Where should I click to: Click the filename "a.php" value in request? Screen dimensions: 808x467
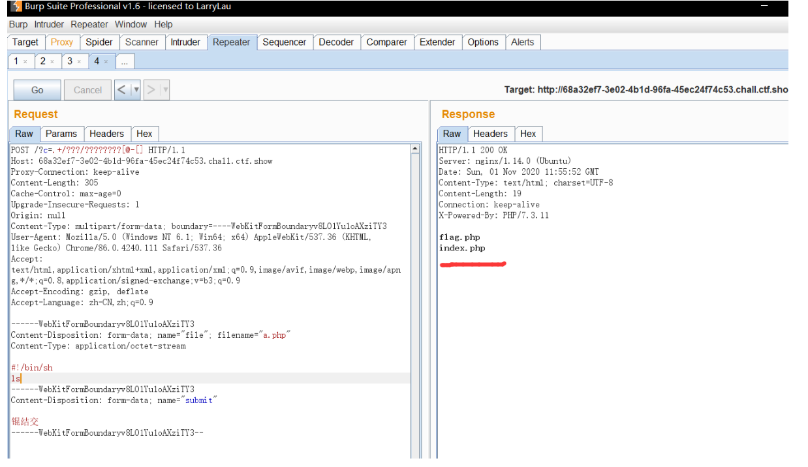pyautogui.click(x=275, y=335)
